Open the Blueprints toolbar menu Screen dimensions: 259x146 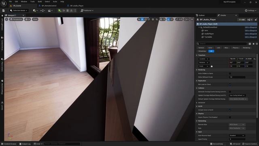click(x=42, y=11)
